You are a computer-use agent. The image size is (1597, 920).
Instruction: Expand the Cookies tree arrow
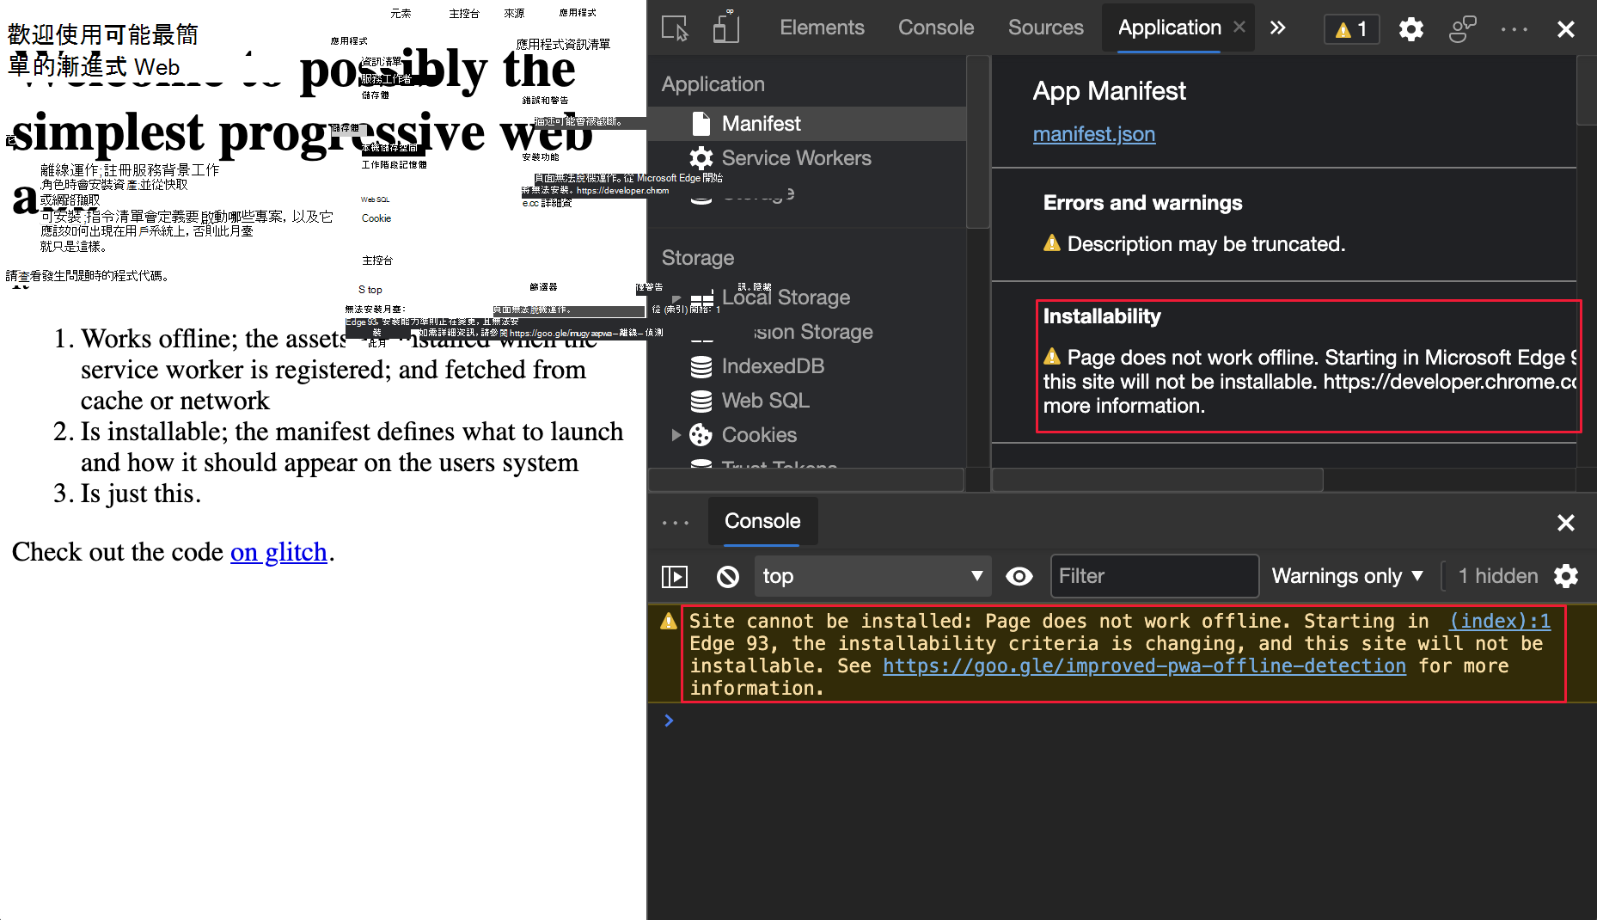pos(676,435)
